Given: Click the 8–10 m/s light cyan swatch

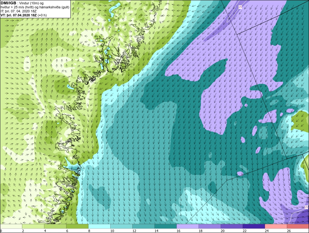Looking at the screenshot, I should (99, 226).
